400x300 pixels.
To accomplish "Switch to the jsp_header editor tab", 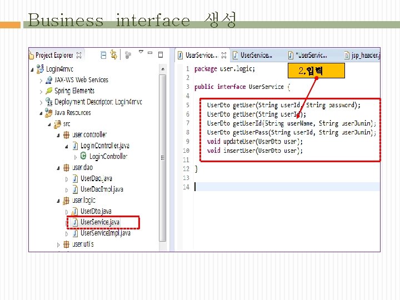I will pos(362,55).
